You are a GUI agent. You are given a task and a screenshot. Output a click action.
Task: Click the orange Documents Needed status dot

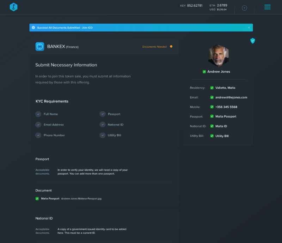coord(171,47)
